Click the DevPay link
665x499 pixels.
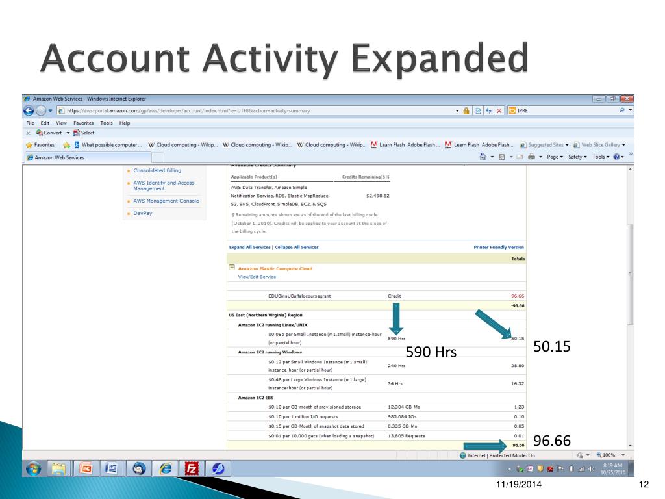tap(142, 213)
